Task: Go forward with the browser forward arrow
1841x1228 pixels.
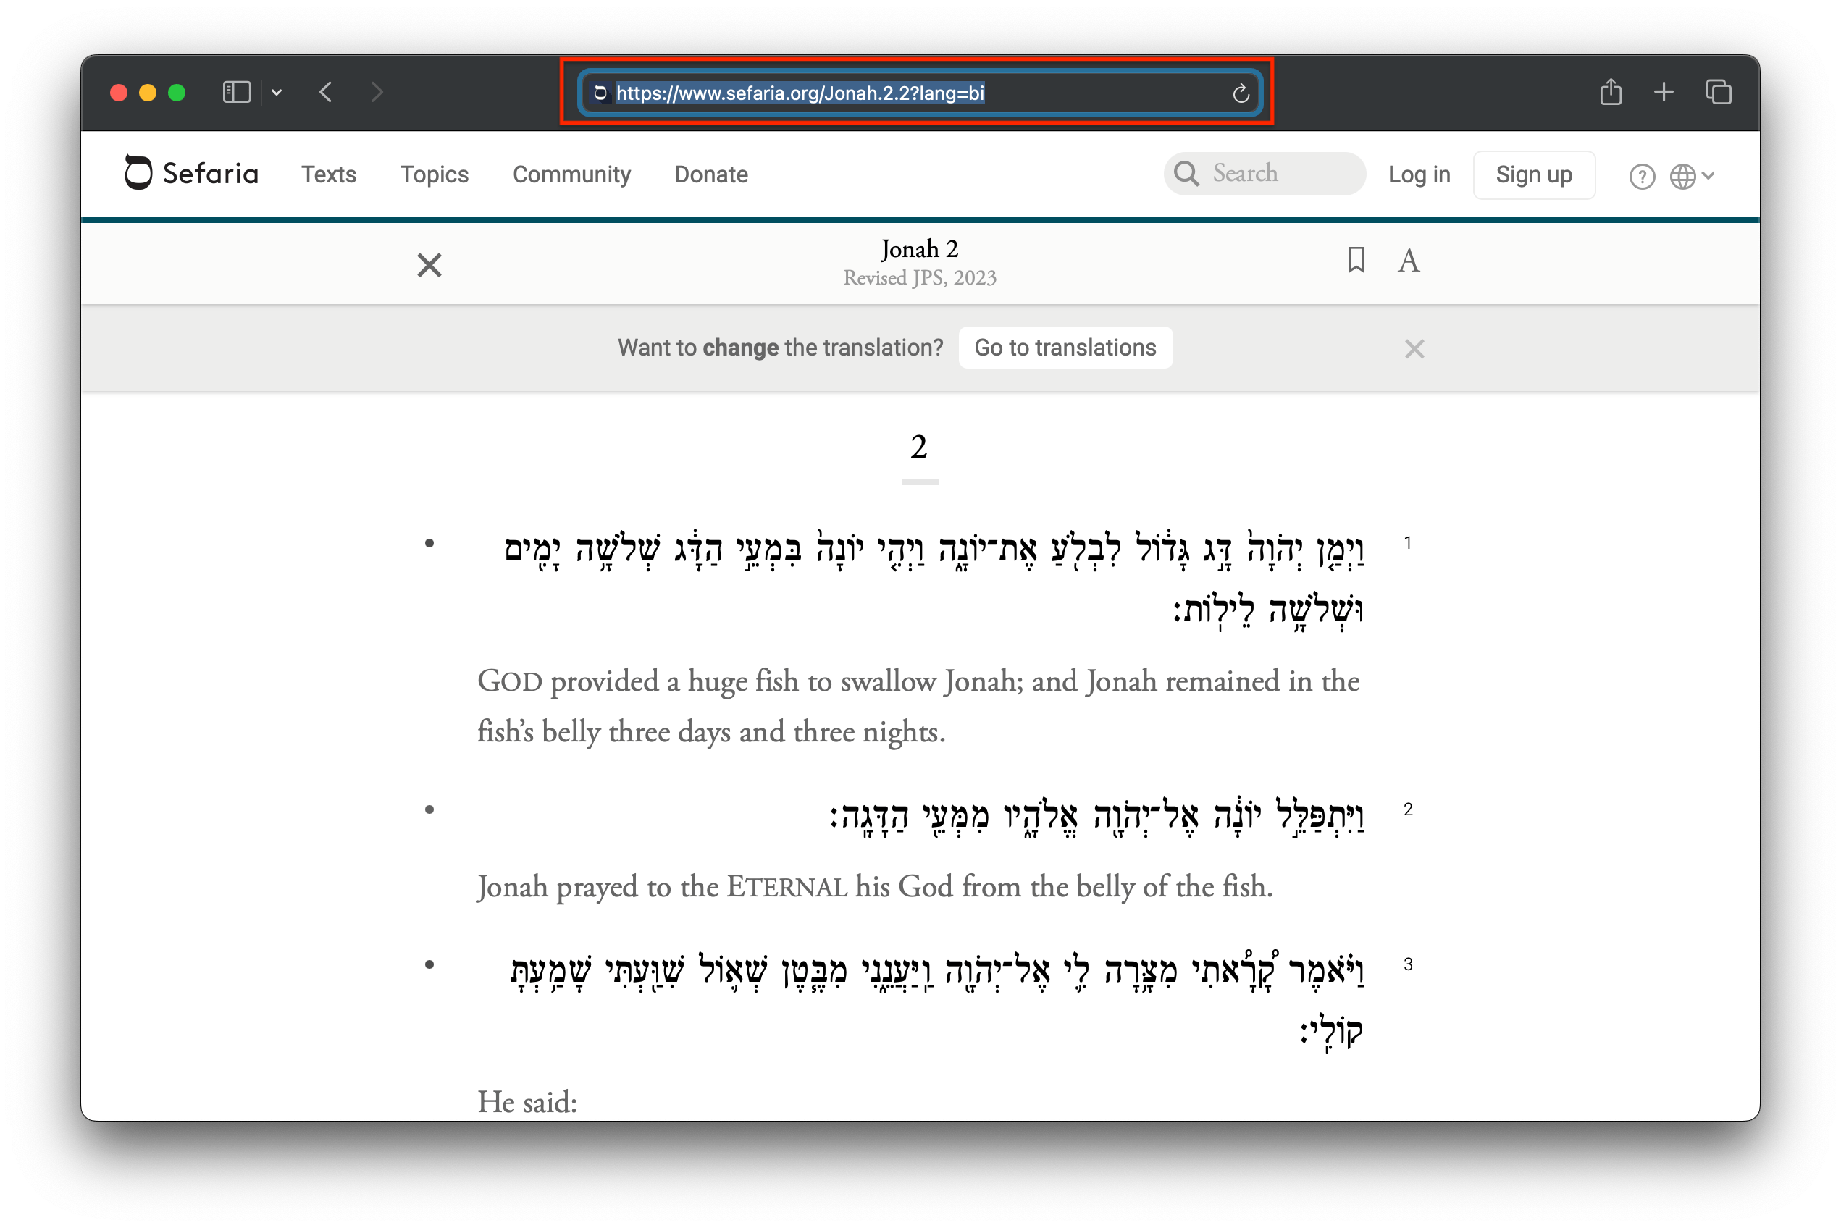Action: pos(377,93)
